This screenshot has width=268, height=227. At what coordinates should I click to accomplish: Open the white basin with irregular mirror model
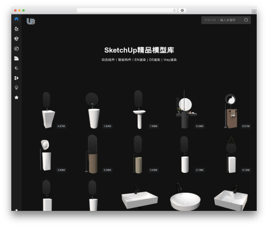click(46, 155)
